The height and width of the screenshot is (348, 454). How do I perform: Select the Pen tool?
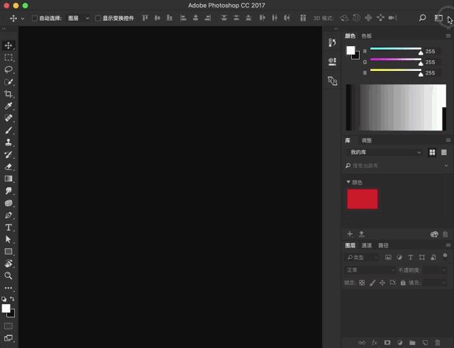point(9,215)
